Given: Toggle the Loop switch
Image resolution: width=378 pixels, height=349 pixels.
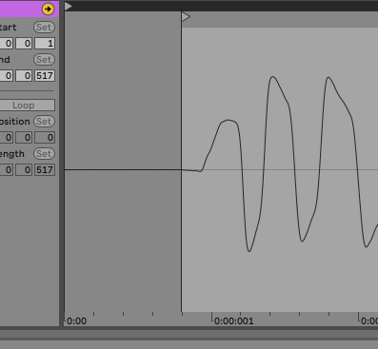Looking at the screenshot, I should (27, 106).
